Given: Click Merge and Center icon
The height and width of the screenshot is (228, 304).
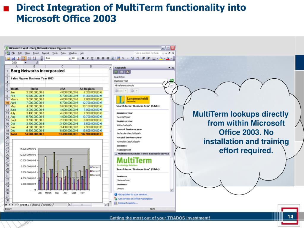Looking at the screenshot, I should [x=113, y=58].
